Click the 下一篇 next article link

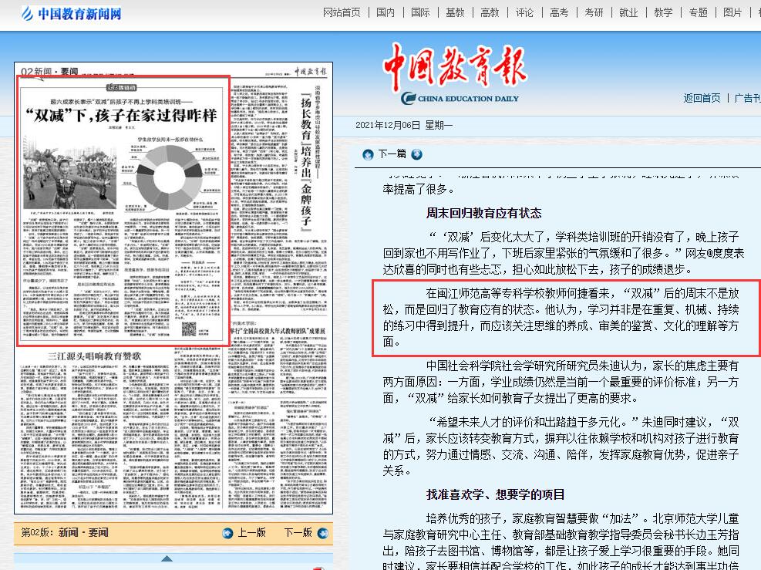[x=392, y=154]
